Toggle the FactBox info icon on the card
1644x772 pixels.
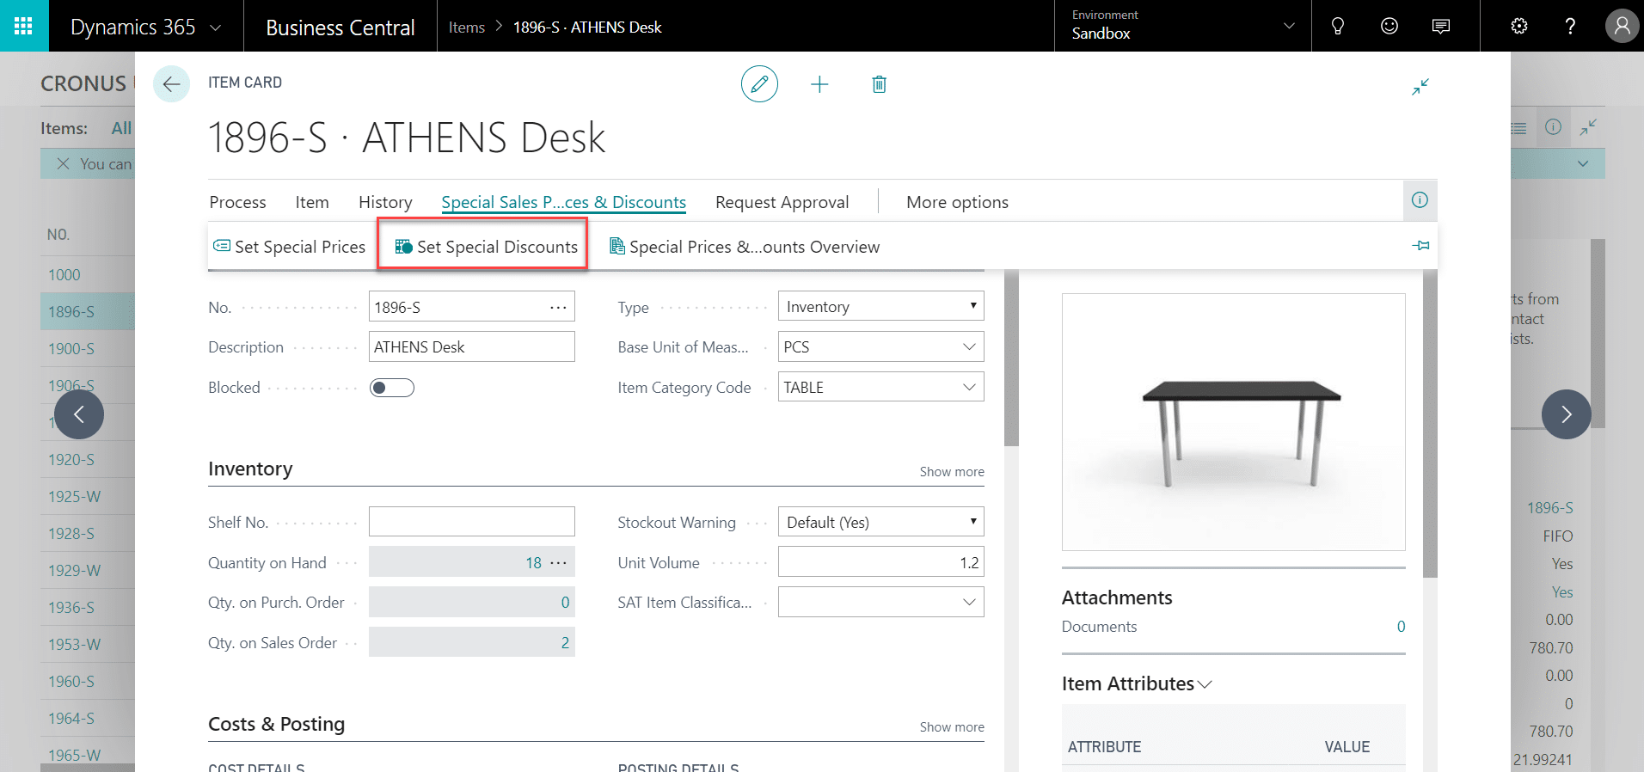point(1420,200)
